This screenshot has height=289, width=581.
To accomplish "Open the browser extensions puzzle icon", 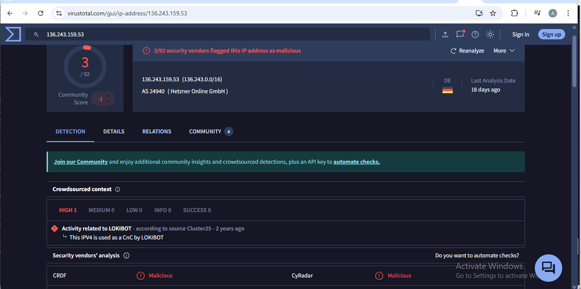I will coord(515,13).
